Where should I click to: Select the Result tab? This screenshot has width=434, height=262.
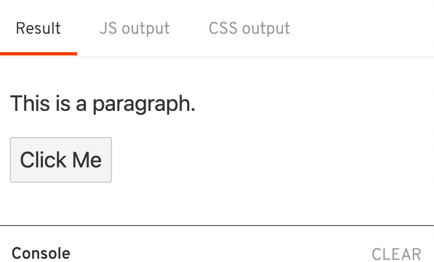coord(38,28)
